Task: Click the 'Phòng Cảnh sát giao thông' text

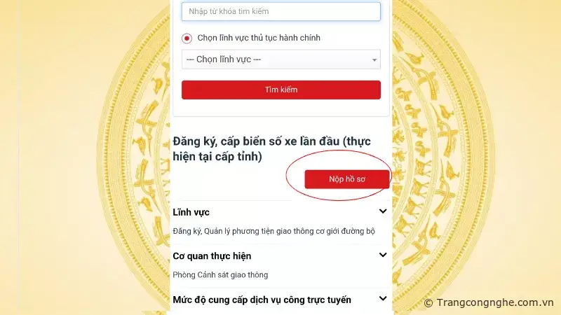Action: coord(220,275)
